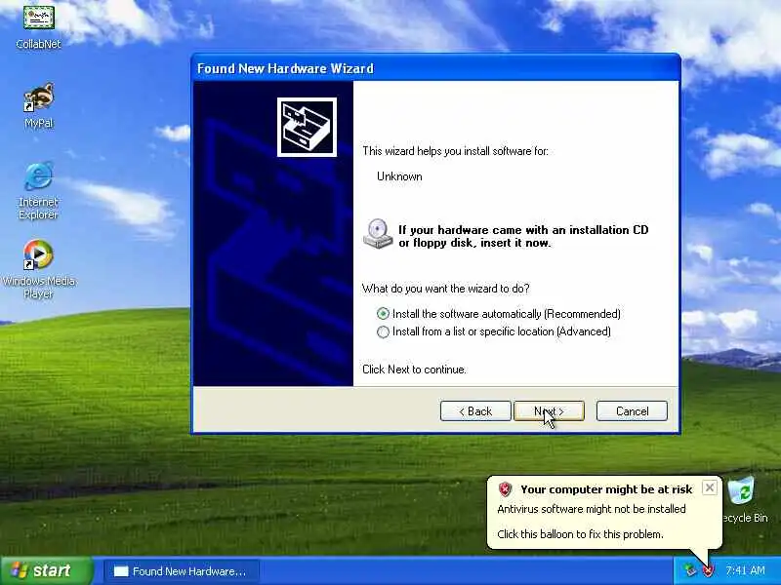The width and height of the screenshot is (781, 585).
Task: Click 'Click Next to continue.' text
Action: 414,370
